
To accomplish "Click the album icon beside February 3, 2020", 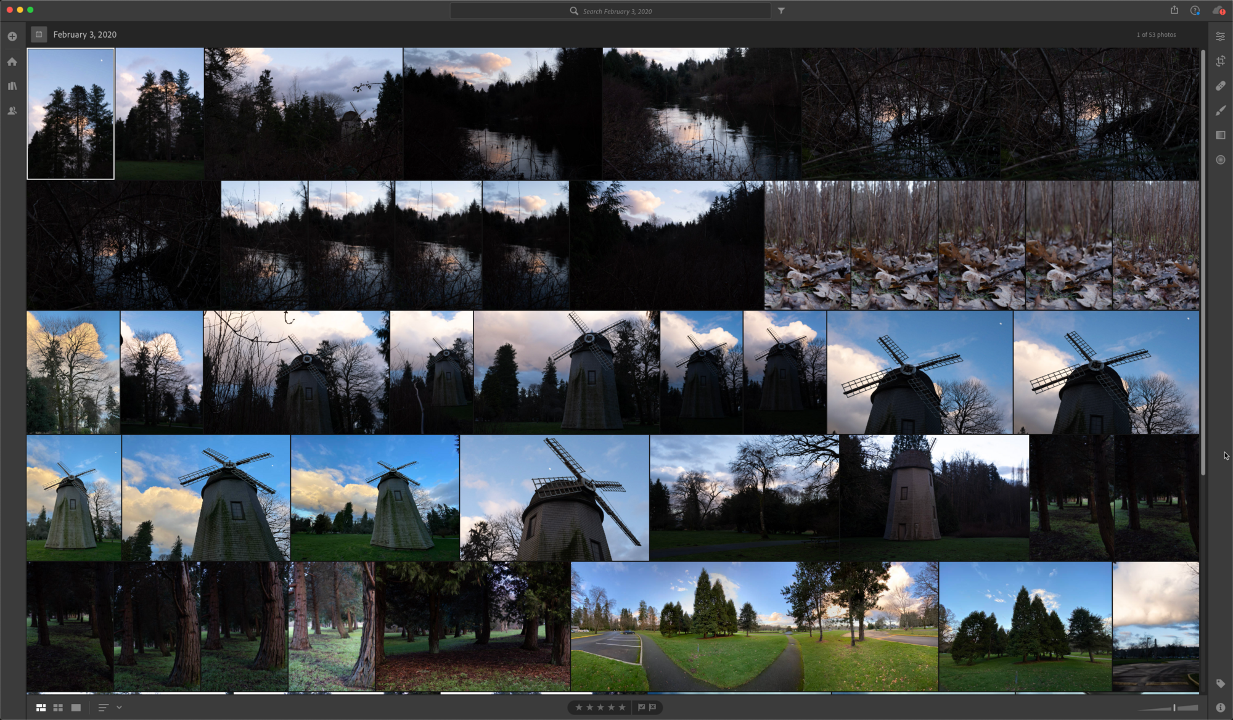I will coord(39,35).
